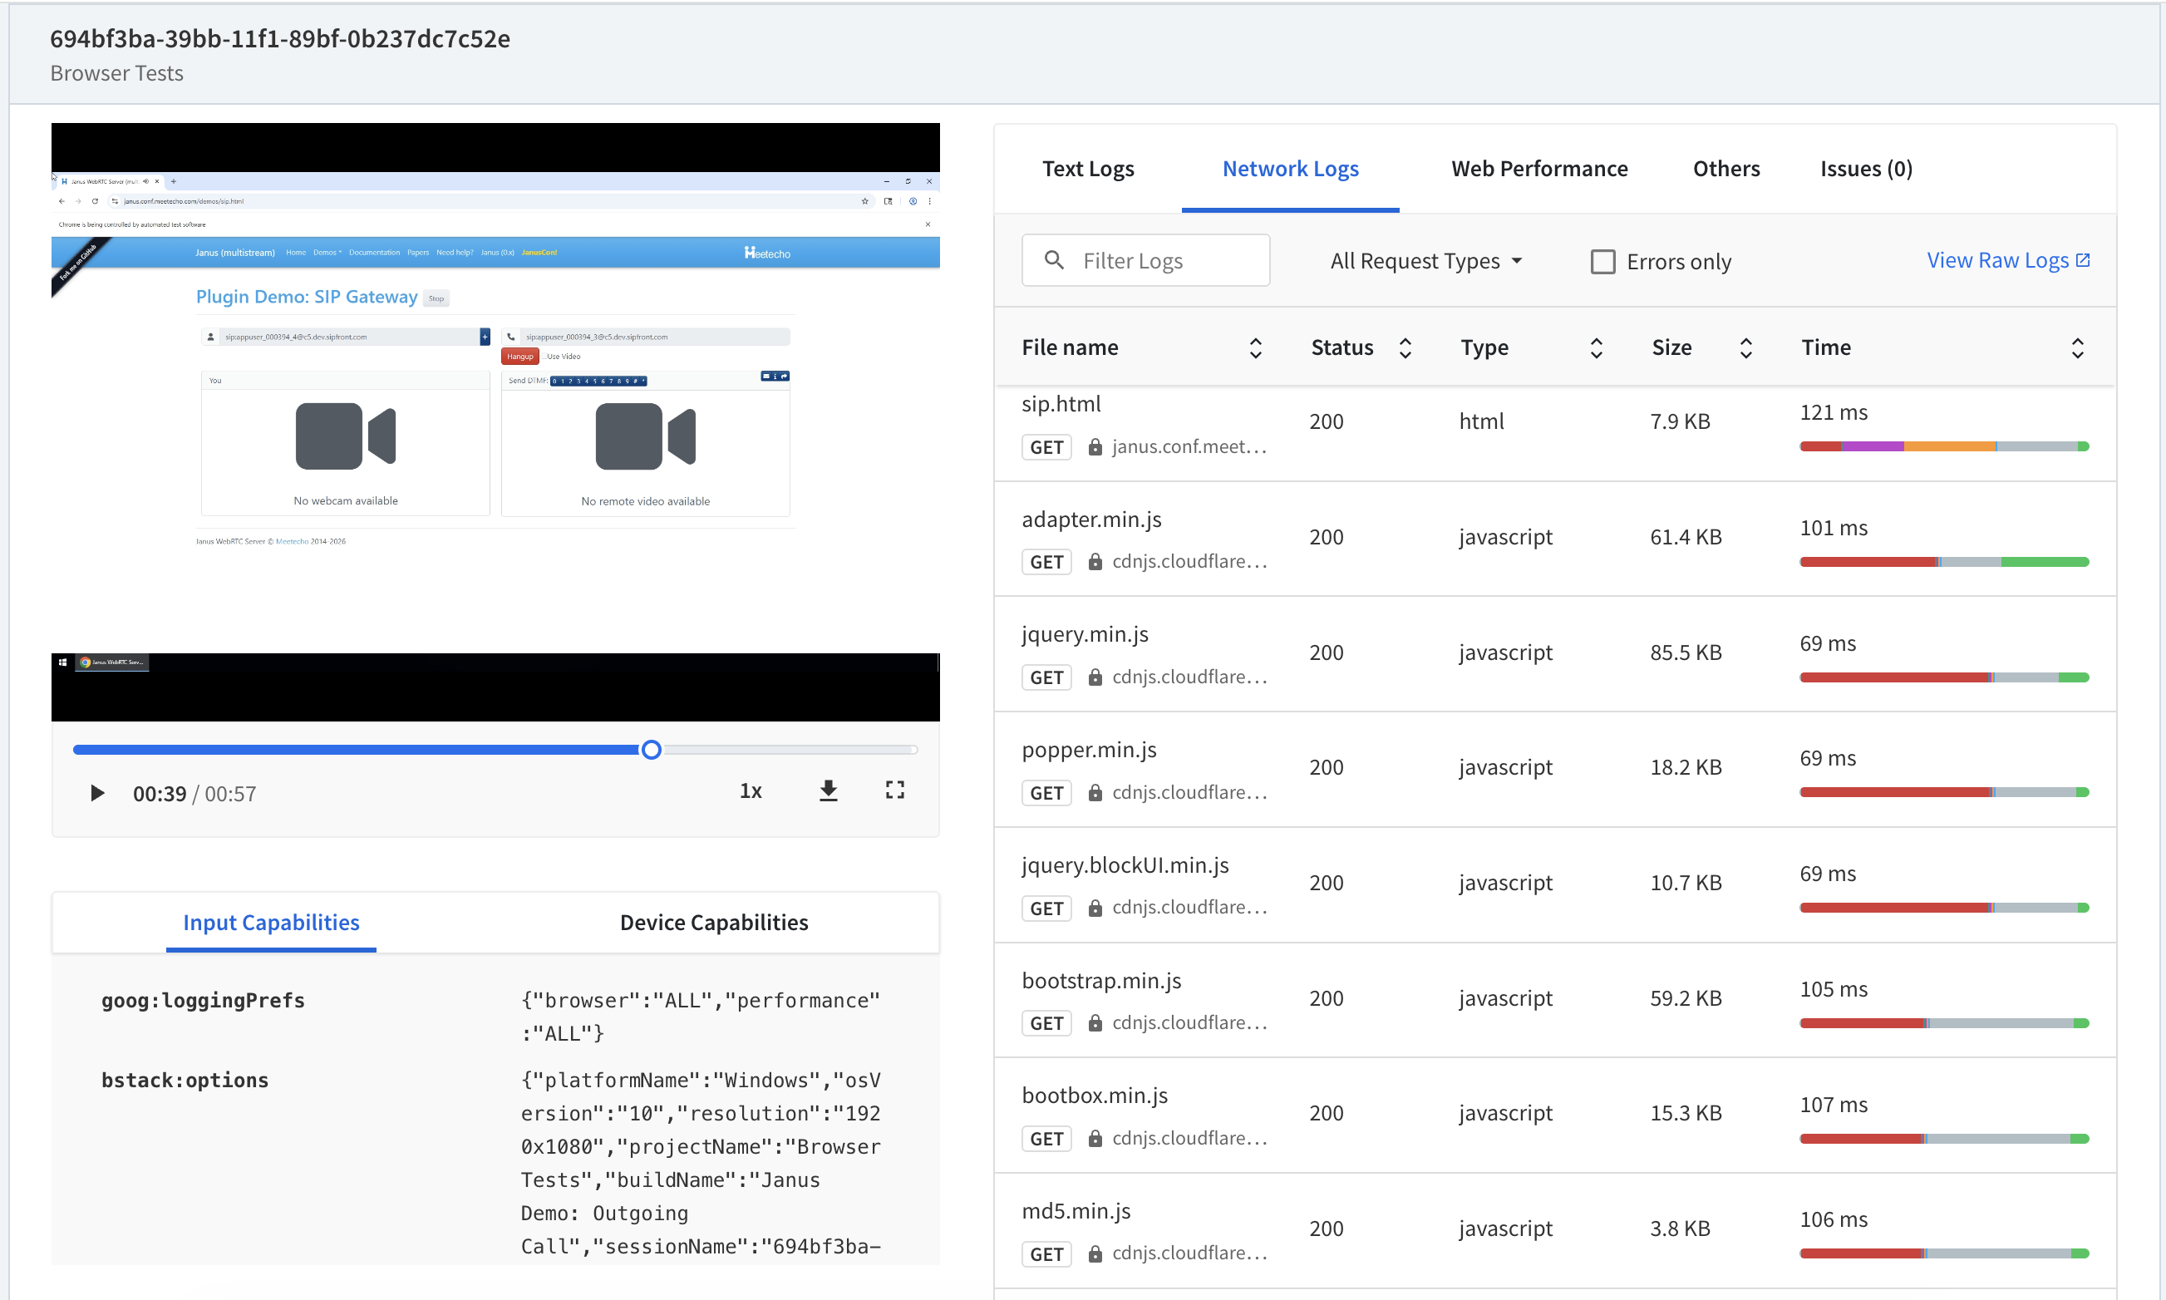Open View Raw Logs
2166x1300 pixels.
point(1998,259)
